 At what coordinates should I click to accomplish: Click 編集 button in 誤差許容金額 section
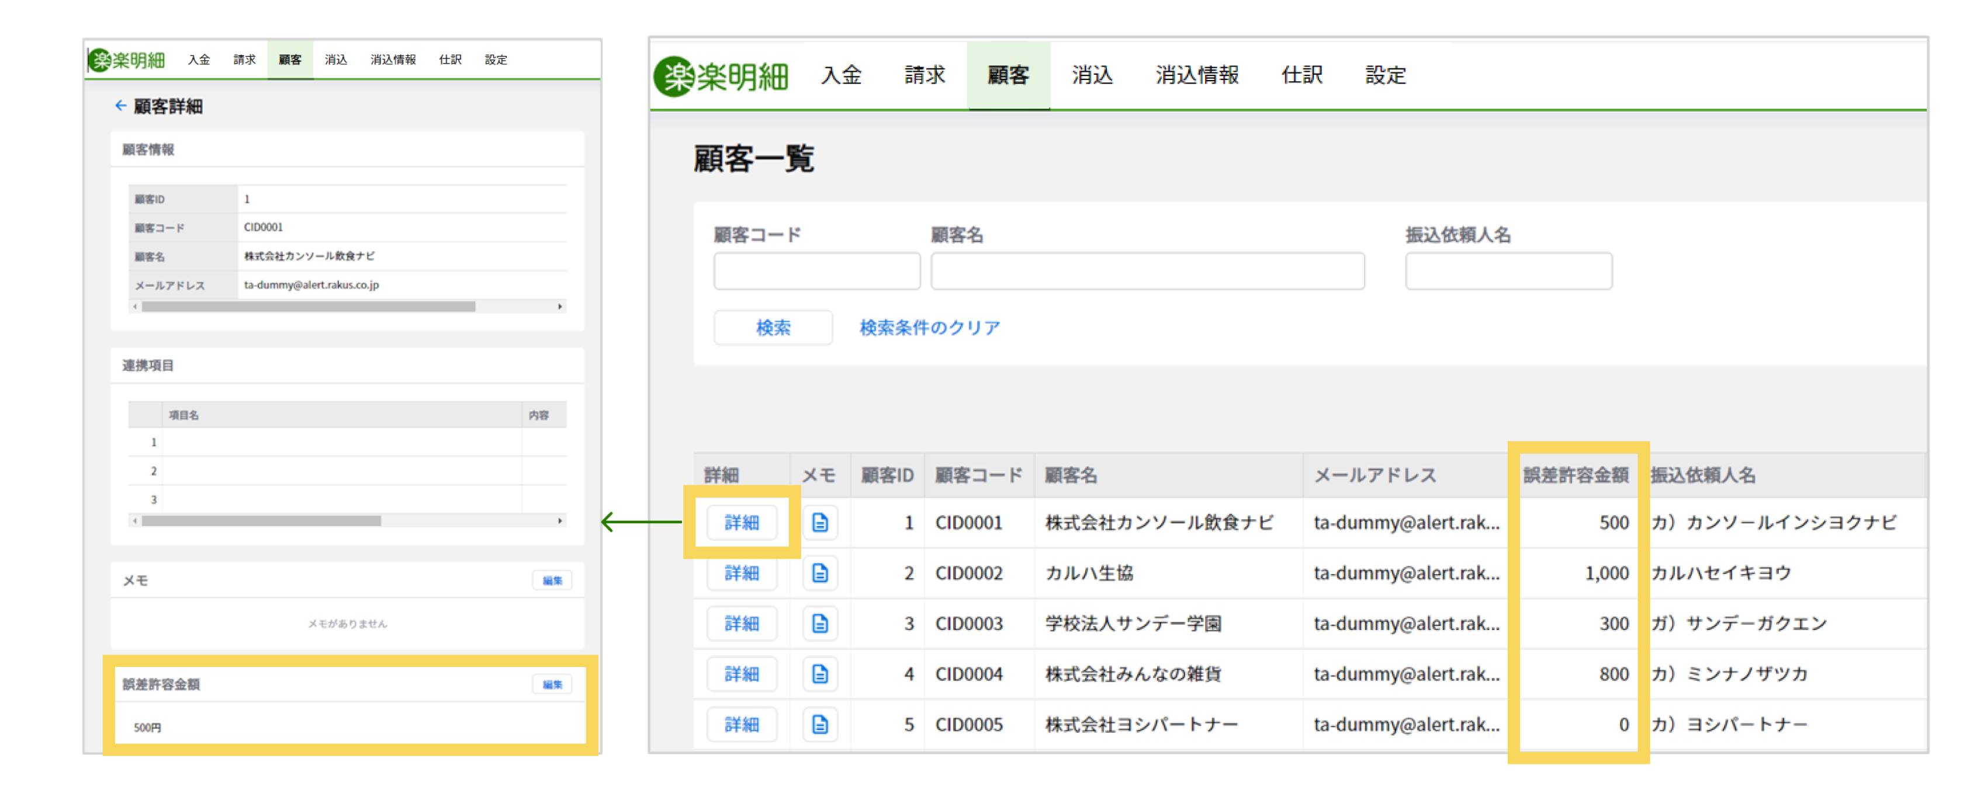552,684
